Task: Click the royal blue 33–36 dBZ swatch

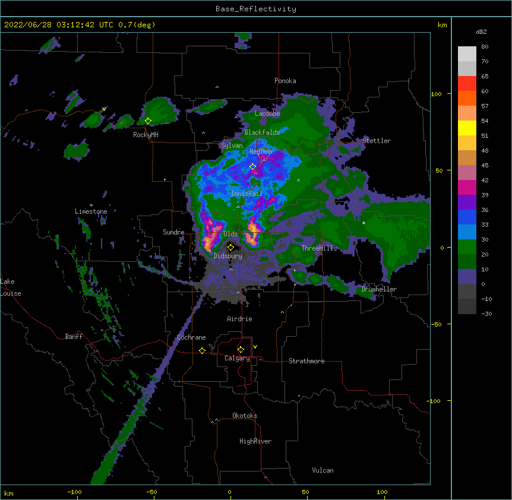Action: tap(467, 217)
